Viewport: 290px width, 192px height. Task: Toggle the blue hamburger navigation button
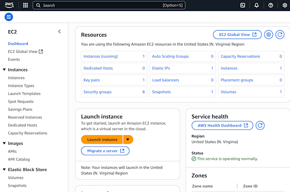(x=9, y=17)
